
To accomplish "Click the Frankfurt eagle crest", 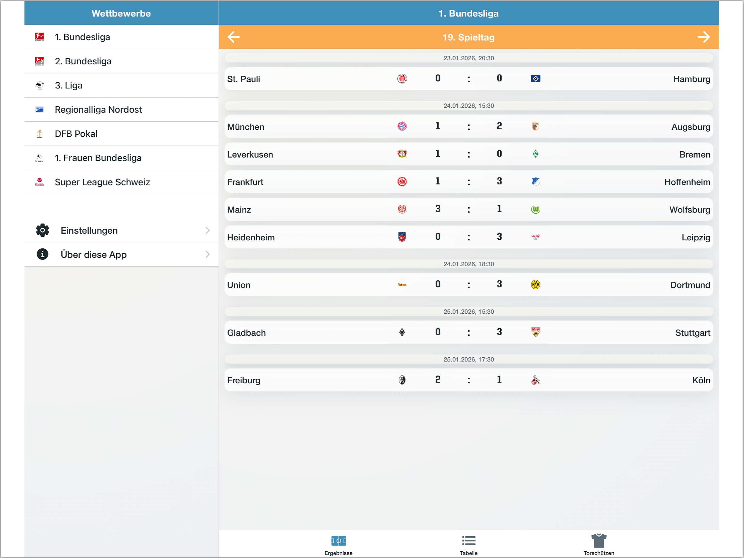I will click(402, 182).
